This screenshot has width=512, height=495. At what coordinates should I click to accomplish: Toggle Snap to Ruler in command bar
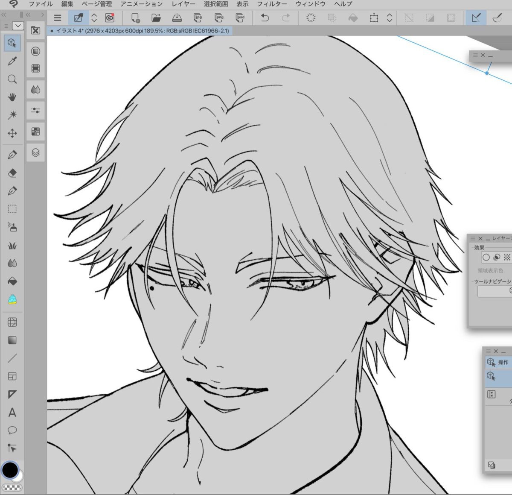(476, 18)
